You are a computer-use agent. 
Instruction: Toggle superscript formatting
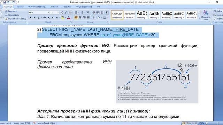[x=53, y=18]
